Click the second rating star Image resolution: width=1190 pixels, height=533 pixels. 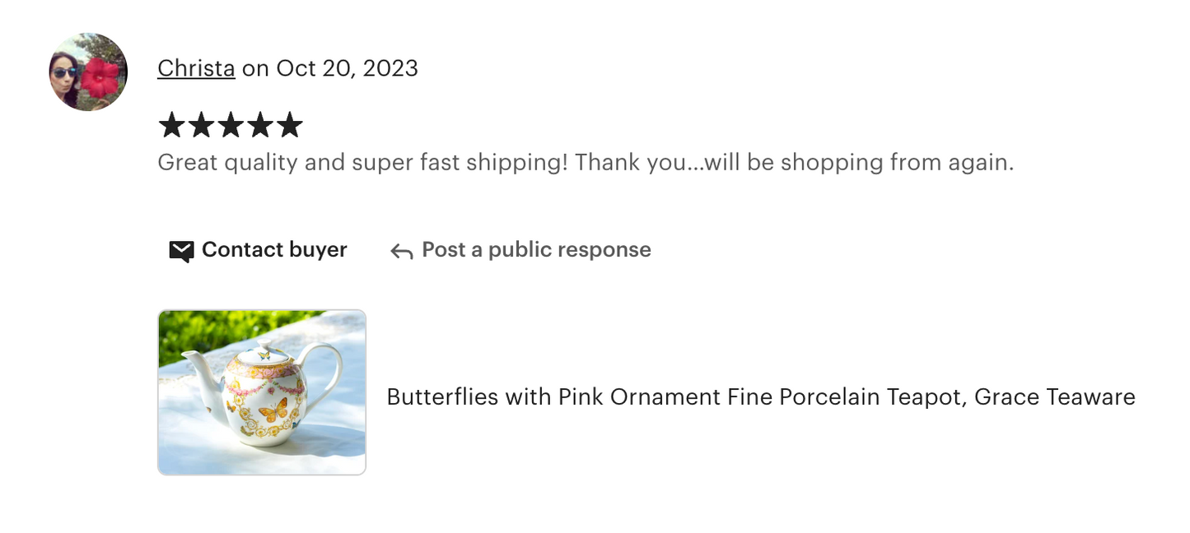point(201,126)
